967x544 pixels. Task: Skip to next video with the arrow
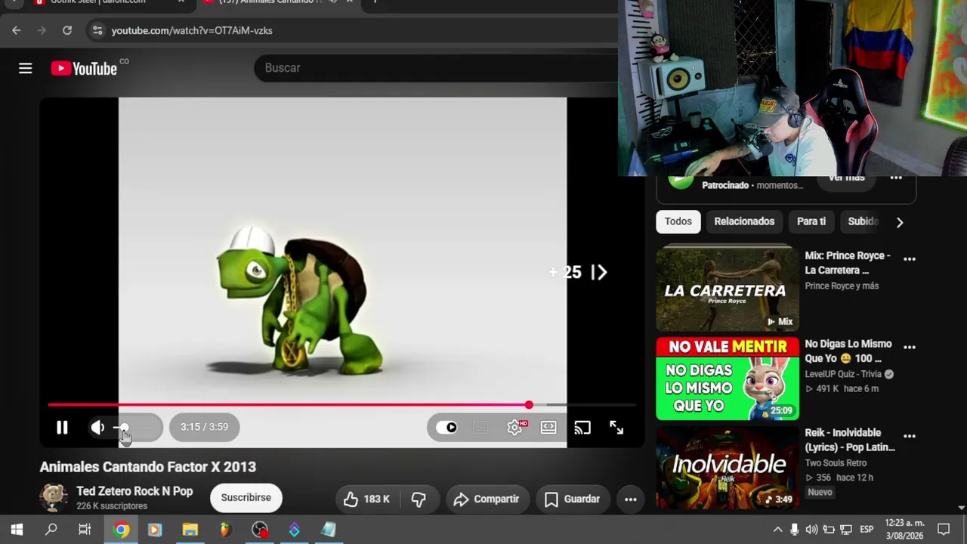tap(599, 272)
